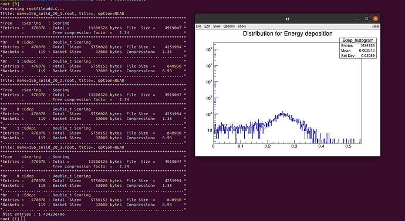
Task: Minimize the c1 canvas window
Action: pos(357,19)
